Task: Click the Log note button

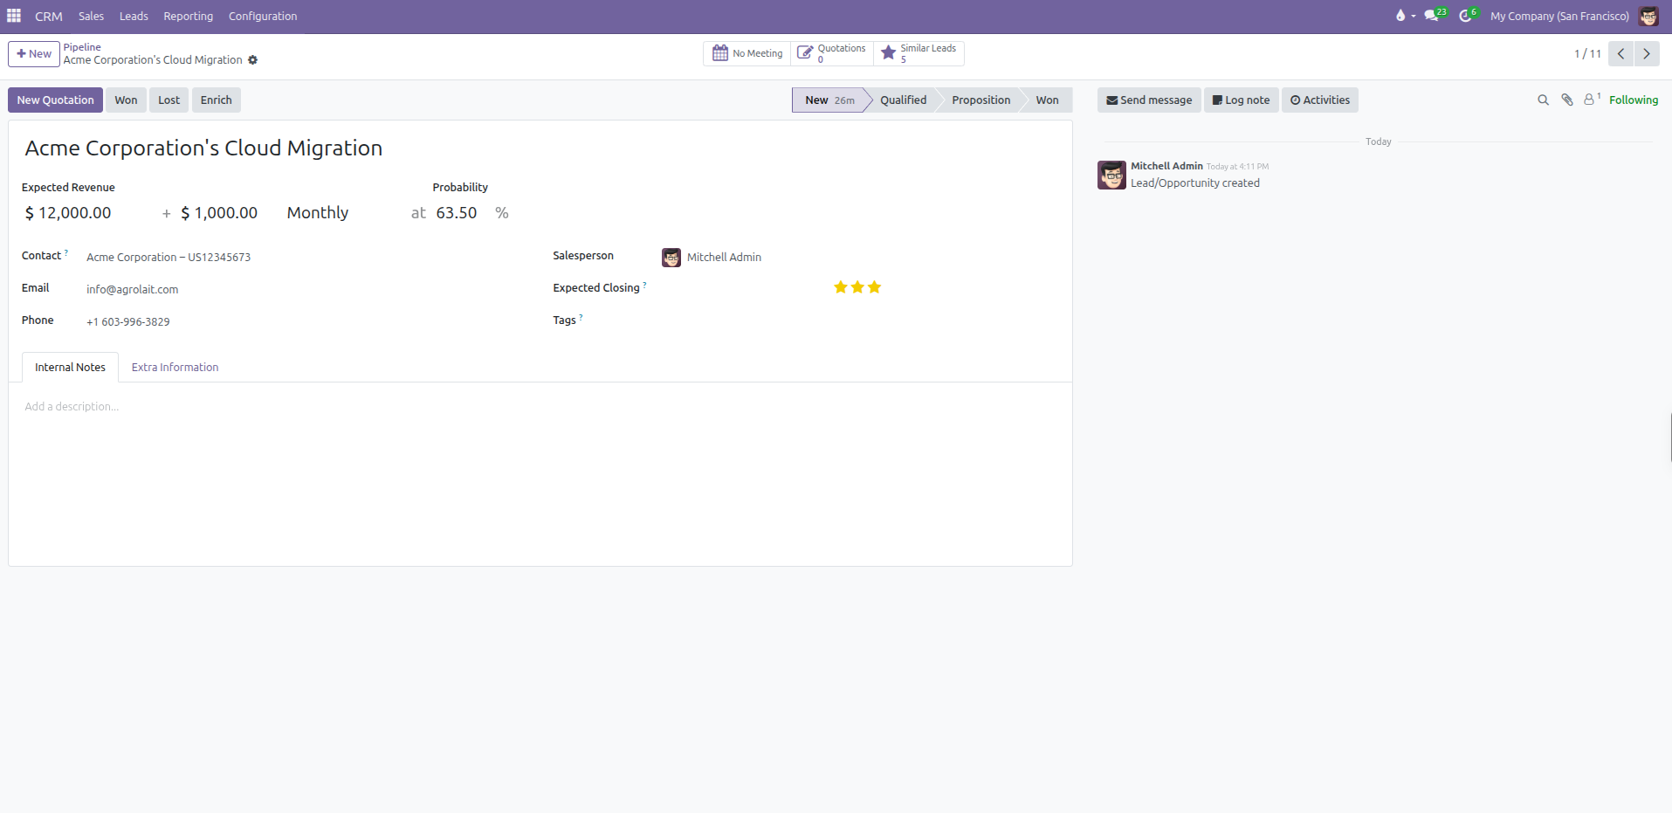Action: tap(1241, 100)
